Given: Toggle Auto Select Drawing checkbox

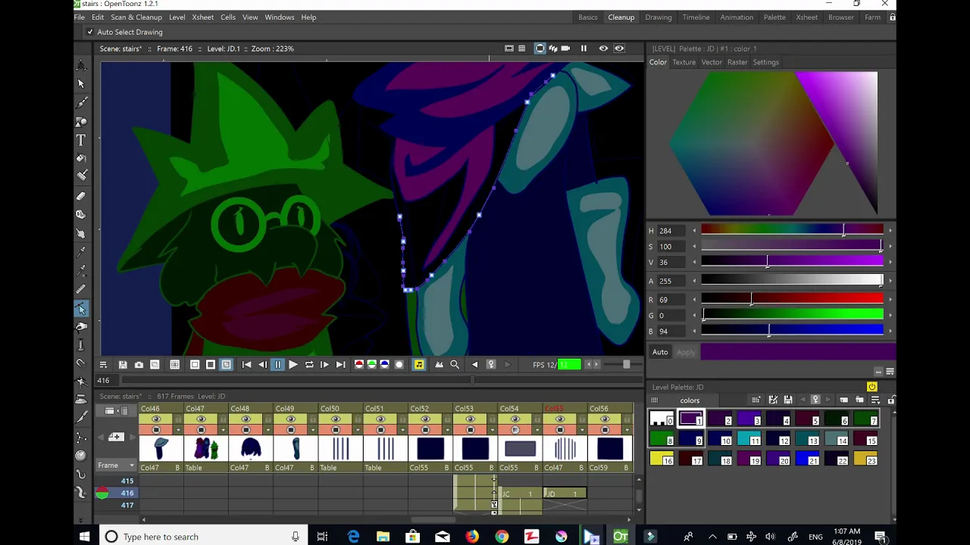Looking at the screenshot, I should tap(90, 32).
